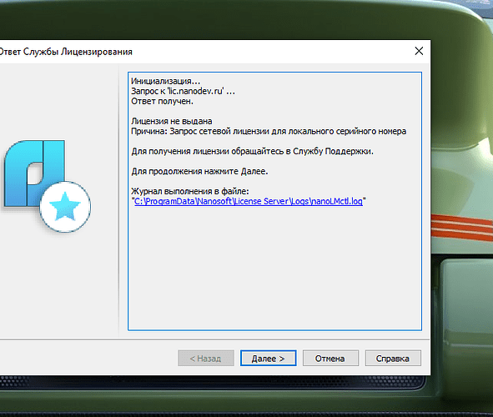Click the text 'Ответ получен.'
Screen dimensions: 493x417
click(162, 101)
